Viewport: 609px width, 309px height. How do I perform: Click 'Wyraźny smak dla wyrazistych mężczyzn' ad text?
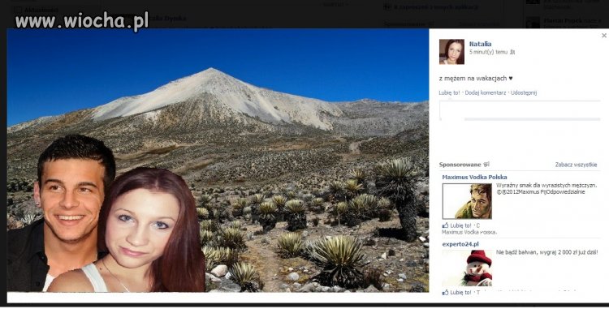(x=547, y=186)
